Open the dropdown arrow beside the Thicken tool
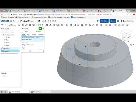This screenshot has height=102, width=136. [x=36, y=25]
